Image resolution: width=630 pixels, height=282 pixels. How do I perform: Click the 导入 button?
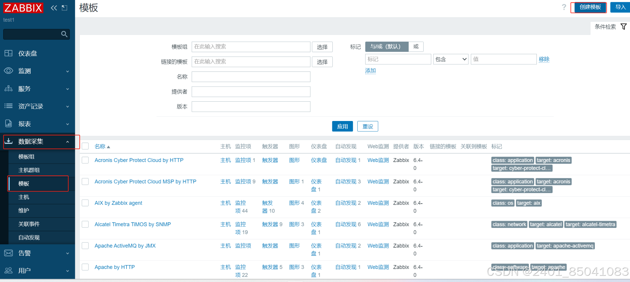tap(620, 7)
